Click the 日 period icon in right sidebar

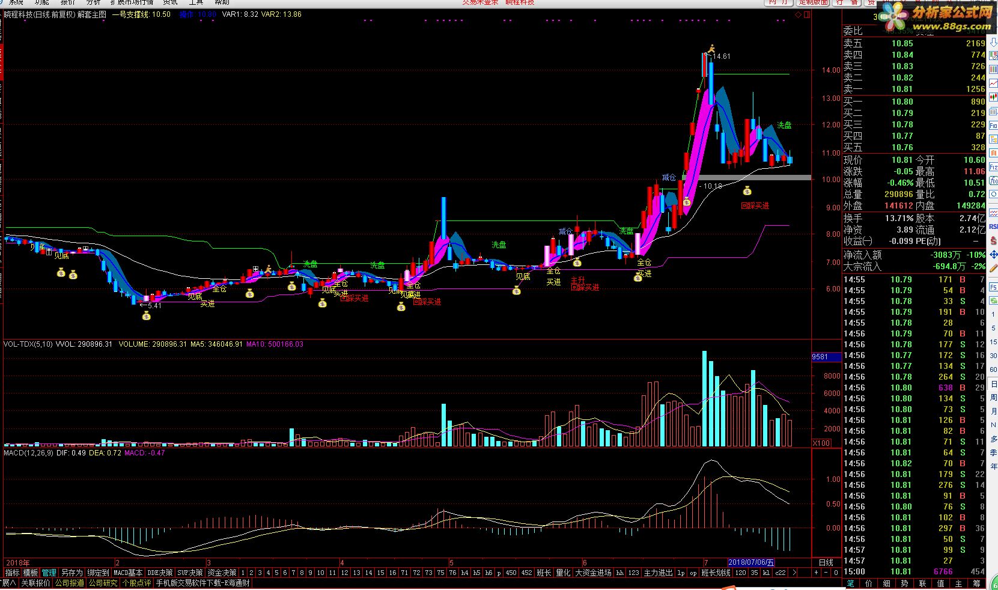pyautogui.click(x=993, y=385)
